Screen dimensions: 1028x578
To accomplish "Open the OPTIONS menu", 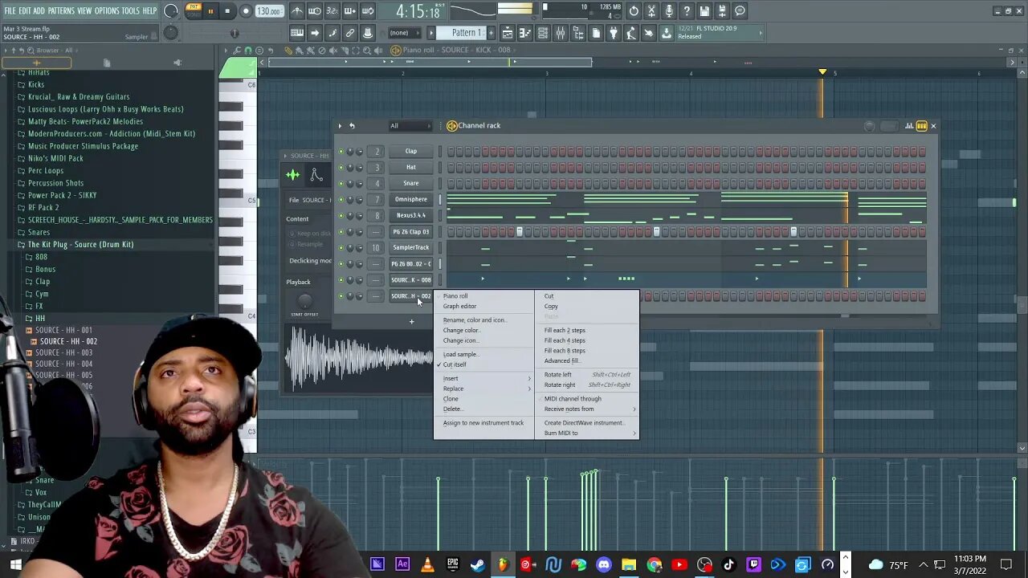I will pos(107,11).
